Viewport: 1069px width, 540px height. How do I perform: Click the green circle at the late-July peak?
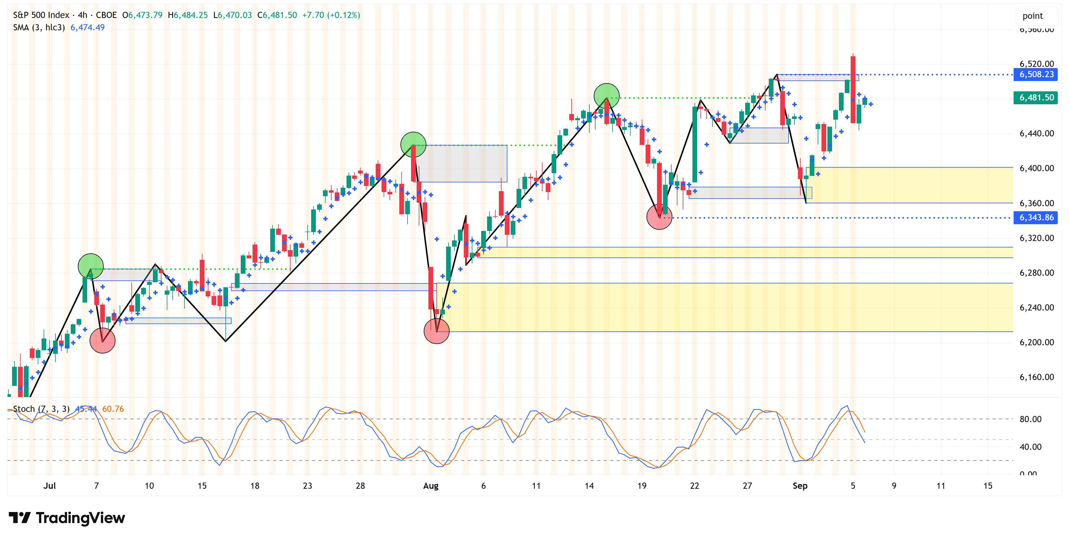click(x=413, y=144)
